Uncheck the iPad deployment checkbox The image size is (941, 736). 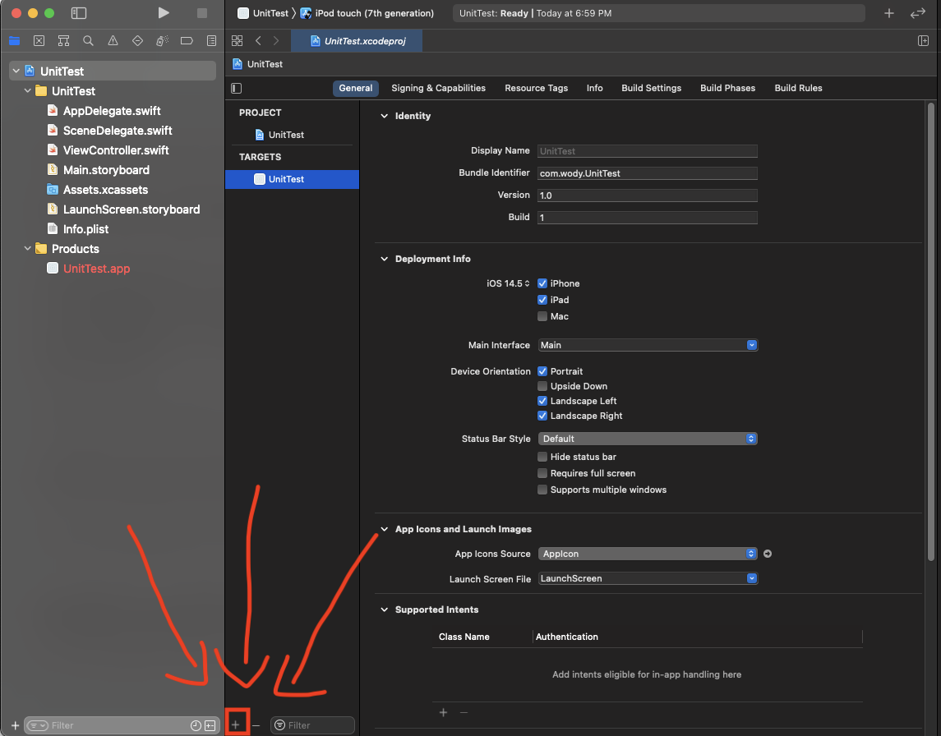[x=542, y=300]
